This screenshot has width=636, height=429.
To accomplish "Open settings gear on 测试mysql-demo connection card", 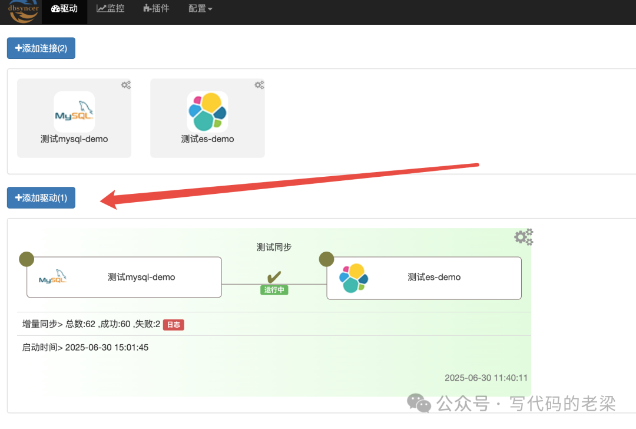I will pos(126,85).
